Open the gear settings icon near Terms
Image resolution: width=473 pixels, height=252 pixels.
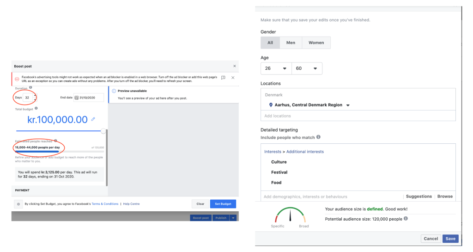pyautogui.click(x=18, y=204)
